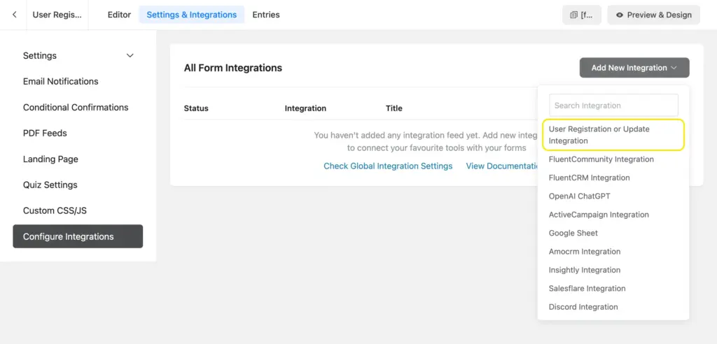This screenshot has width=717, height=344.
Task: Select the Settings & Integrations tab
Action: (192, 15)
